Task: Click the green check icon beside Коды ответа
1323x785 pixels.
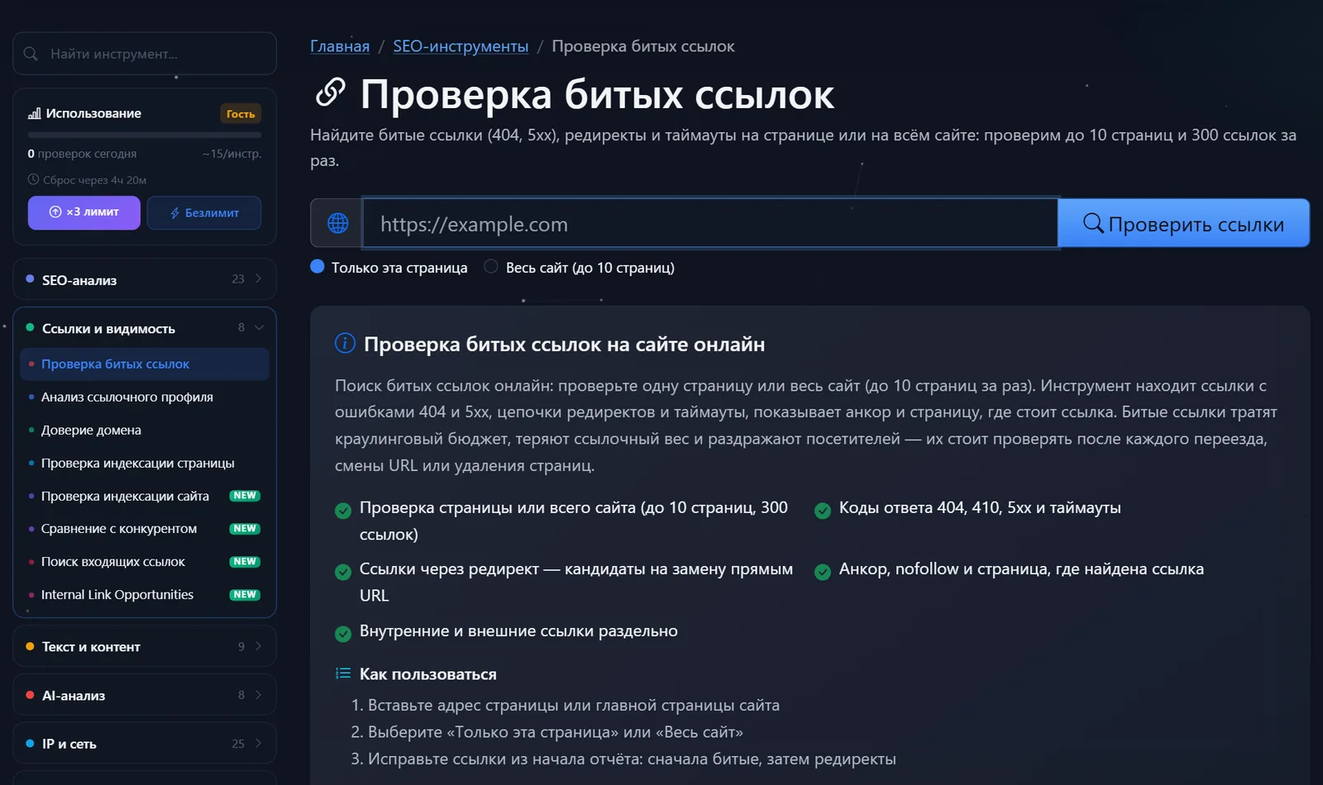Action: pyautogui.click(x=823, y=511)
